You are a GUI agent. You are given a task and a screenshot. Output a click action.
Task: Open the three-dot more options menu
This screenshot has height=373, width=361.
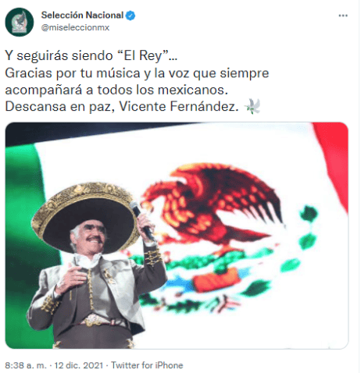(x=343, y=16)
